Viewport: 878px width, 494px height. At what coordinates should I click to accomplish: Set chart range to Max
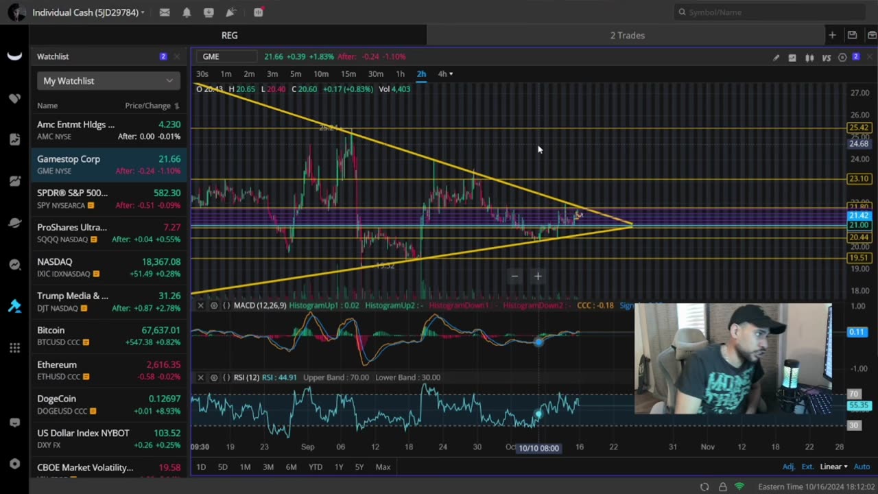[x=383, y=467]
